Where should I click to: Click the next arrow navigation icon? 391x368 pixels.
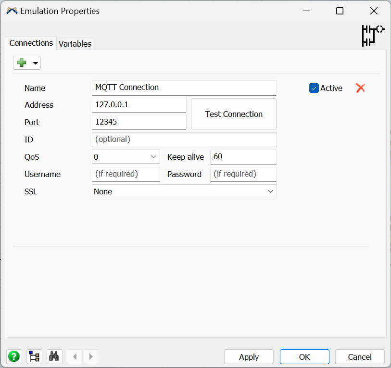[x=91, y=356]
